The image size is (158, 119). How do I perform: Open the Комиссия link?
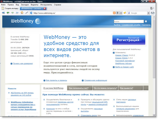pos(50,109)
